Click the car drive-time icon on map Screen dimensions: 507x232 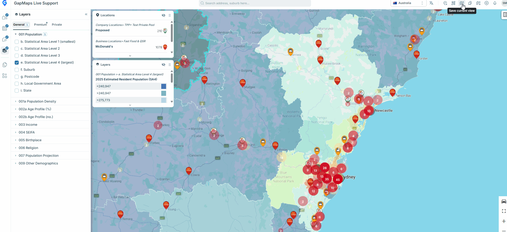(504, 202)
